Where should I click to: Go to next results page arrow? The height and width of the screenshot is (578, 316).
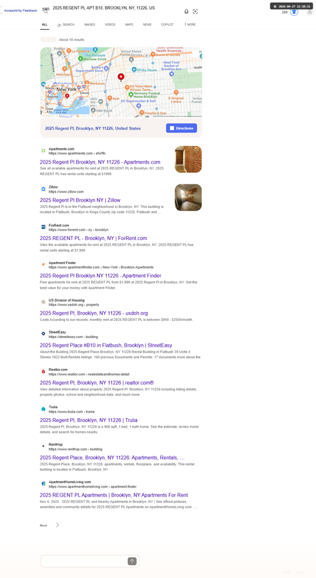pos(57,526)
